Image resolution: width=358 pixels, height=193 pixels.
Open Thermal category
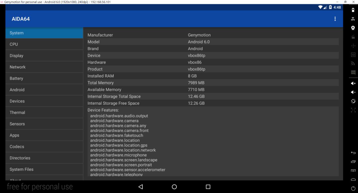click(44, 113)
